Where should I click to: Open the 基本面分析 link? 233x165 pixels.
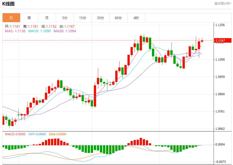[223, 4]
